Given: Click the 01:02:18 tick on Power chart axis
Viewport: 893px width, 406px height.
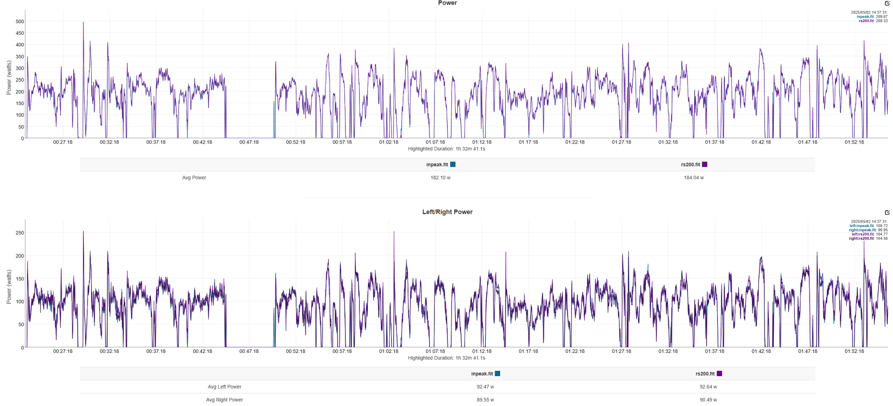Looking at the screenshot, I should pyautogui.click(x=388, y=142).
